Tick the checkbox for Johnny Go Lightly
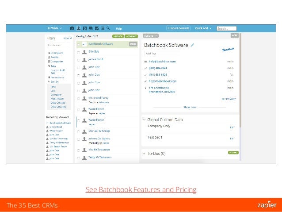Screen dimensions: 282x212 pyautogui.click(x=78, y=139)
